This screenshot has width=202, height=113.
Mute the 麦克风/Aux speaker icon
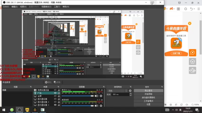click(96, 96)
